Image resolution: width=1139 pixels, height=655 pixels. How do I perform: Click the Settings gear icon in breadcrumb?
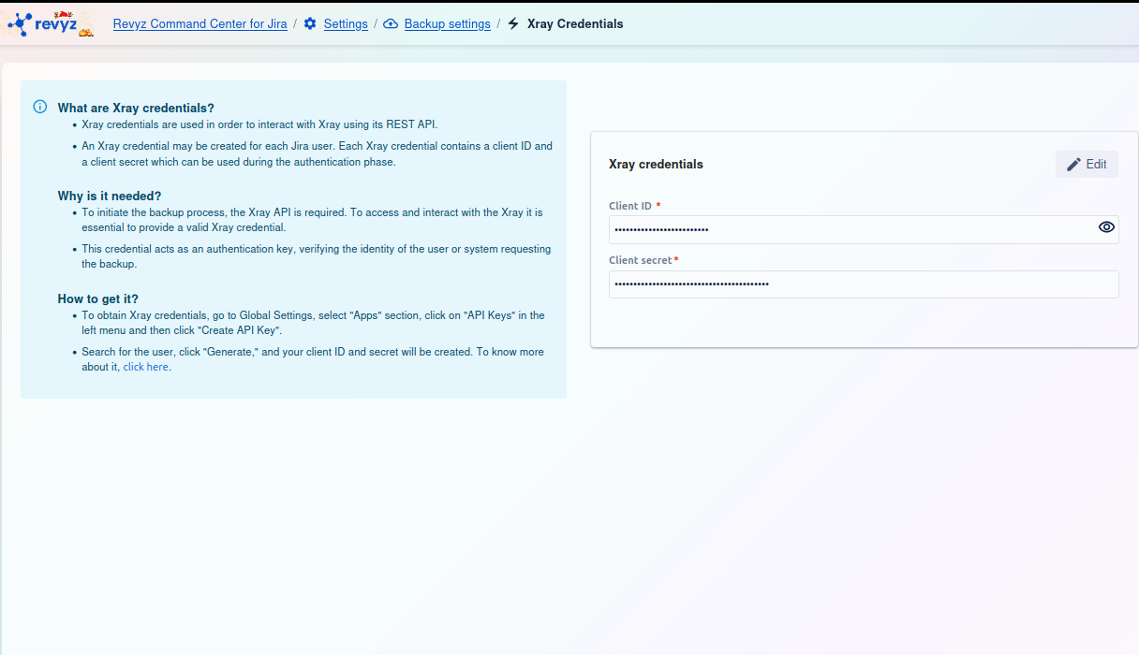pyautogui.click(x=310, y=23)
